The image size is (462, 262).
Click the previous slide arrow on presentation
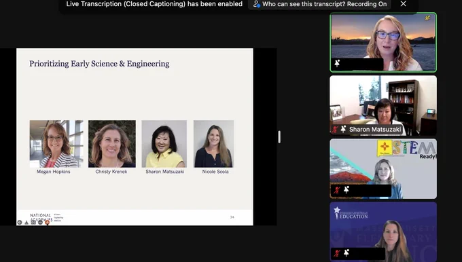tap(20, 222)
